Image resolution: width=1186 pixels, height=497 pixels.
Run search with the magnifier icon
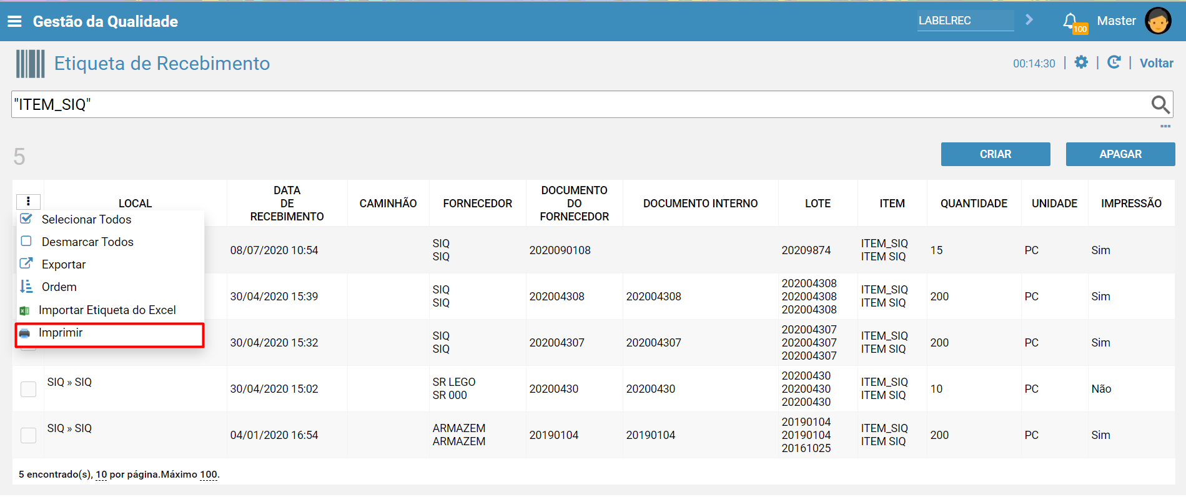click(1160, 104)
